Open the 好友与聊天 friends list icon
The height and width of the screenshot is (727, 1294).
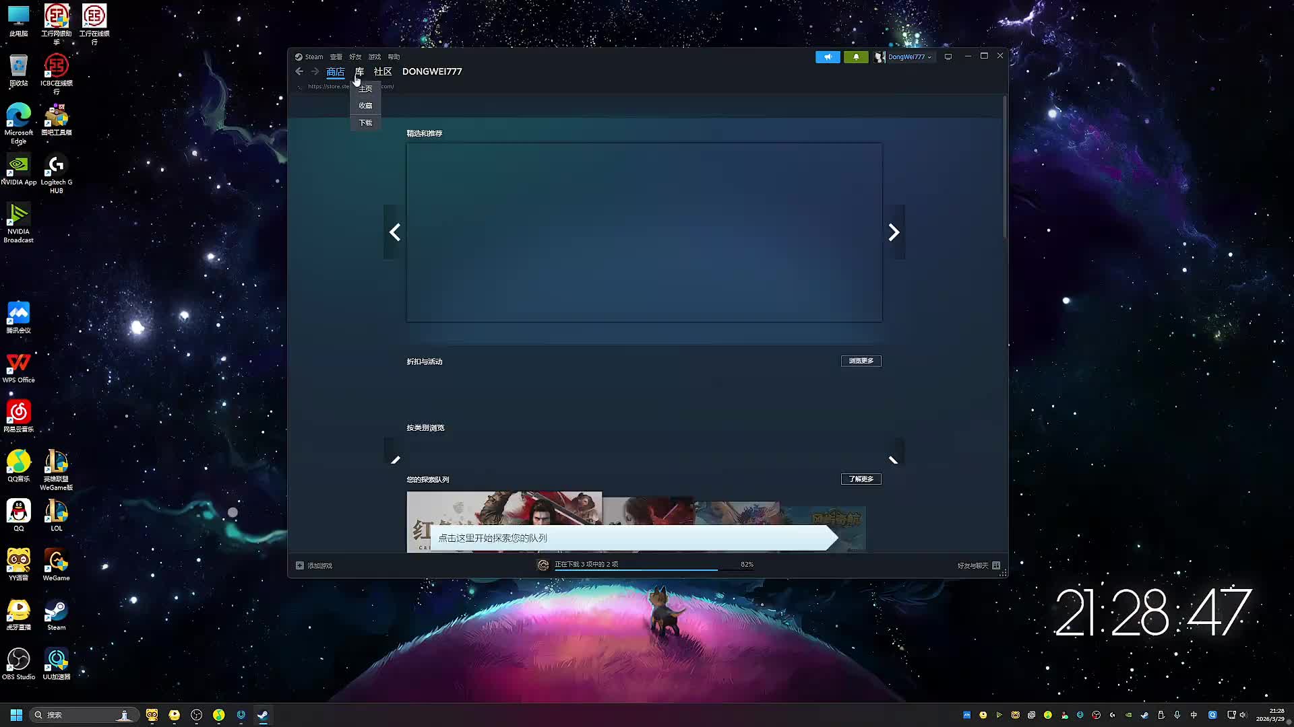click(x=996, y=565)
